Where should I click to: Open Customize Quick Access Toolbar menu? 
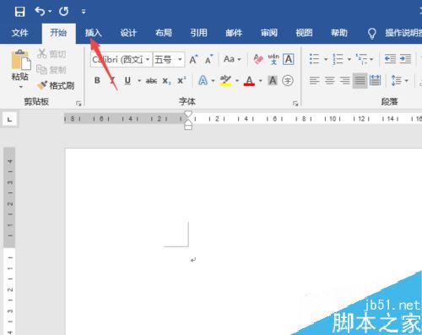84,12
